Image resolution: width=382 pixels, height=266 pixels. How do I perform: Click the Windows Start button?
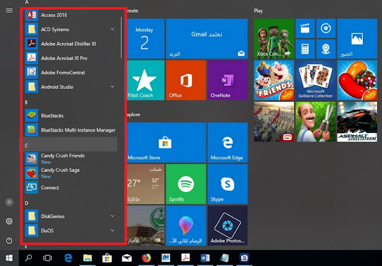10,258
